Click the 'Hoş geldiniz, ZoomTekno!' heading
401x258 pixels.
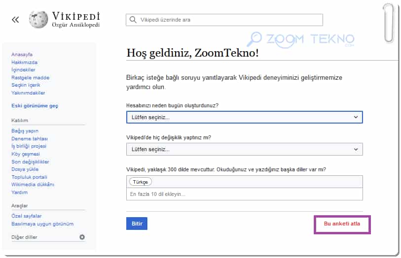192,53
